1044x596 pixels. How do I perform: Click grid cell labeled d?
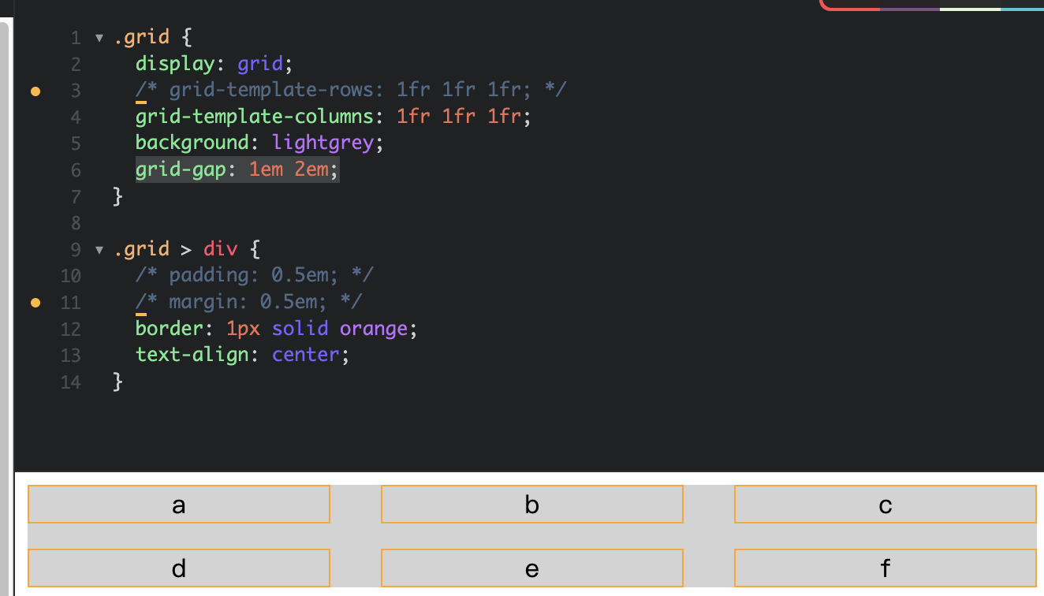click(179, 568)
